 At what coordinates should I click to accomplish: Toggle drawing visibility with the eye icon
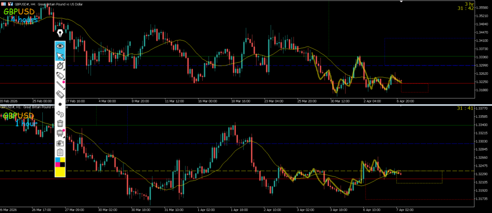click(60, 46)
